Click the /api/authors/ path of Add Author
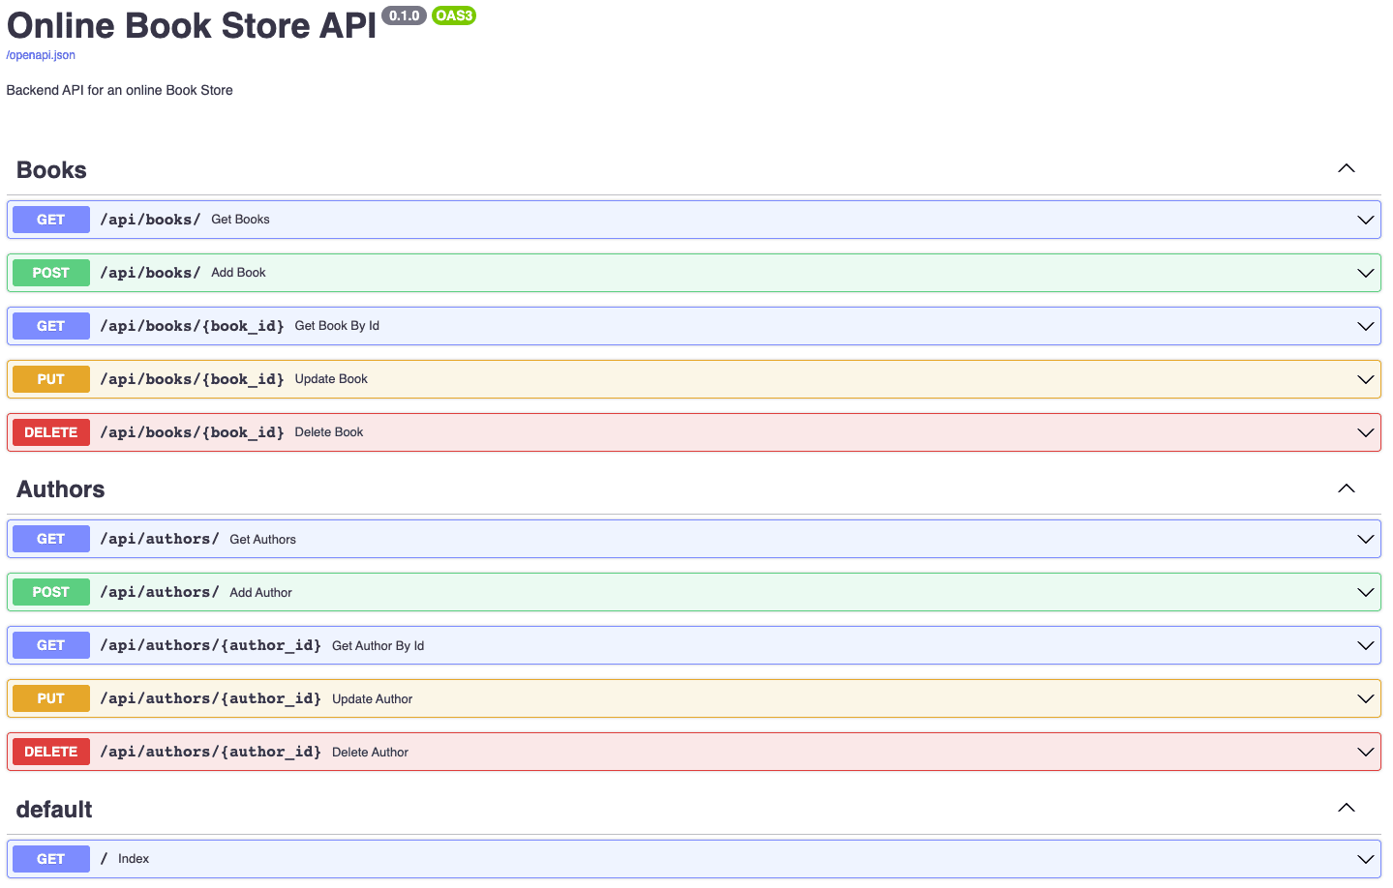The image size is (1393, 888). tap(160, 592)
